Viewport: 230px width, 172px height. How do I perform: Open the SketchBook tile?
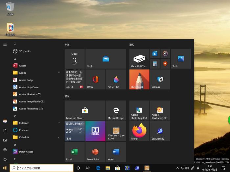coord(139,79)
